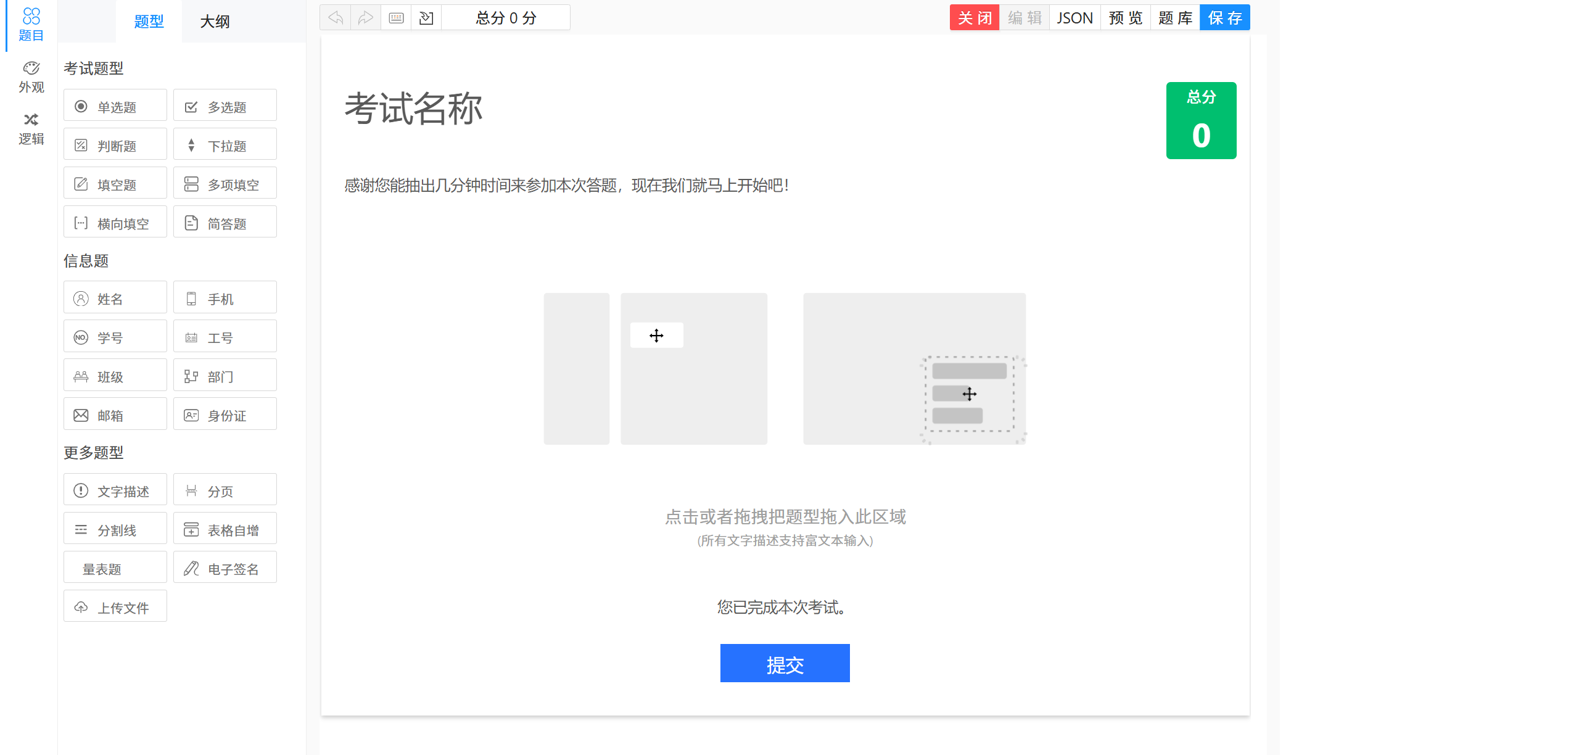Switch to the 题型 question types tab
The image size is (1571, 755).
[149, 22]
